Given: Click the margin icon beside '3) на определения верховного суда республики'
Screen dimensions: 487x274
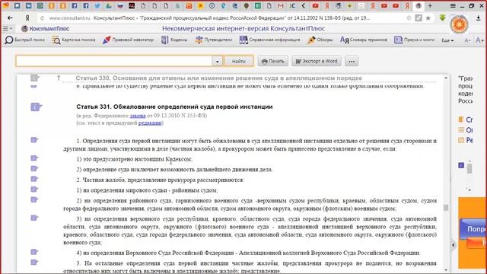Looking at the screenshot, I should 34,218.
